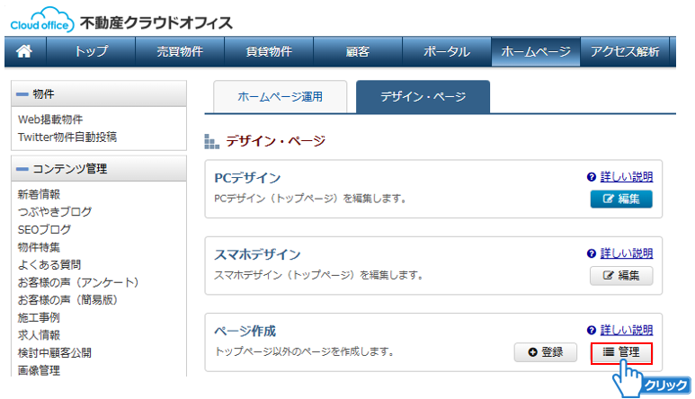Image resolution: width=695 pixels, height=399 pixels.
Task: Click the ページ作成 登録 button
Action: [545, 352]
